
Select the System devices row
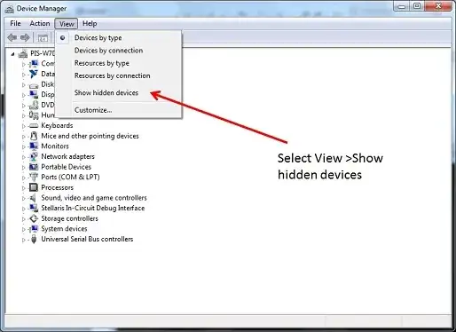64,229
